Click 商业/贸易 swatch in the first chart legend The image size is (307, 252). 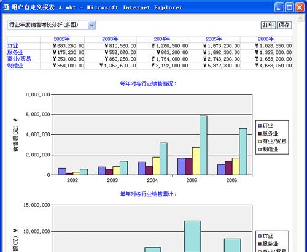pos(260,142)
